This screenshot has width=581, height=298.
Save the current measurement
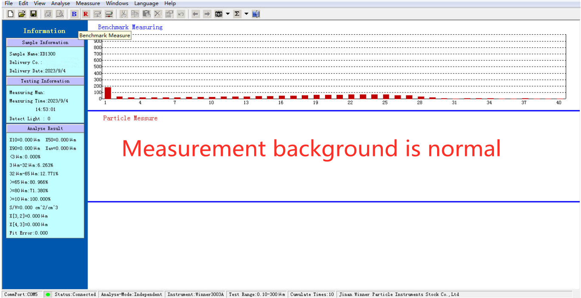point(34,14)
